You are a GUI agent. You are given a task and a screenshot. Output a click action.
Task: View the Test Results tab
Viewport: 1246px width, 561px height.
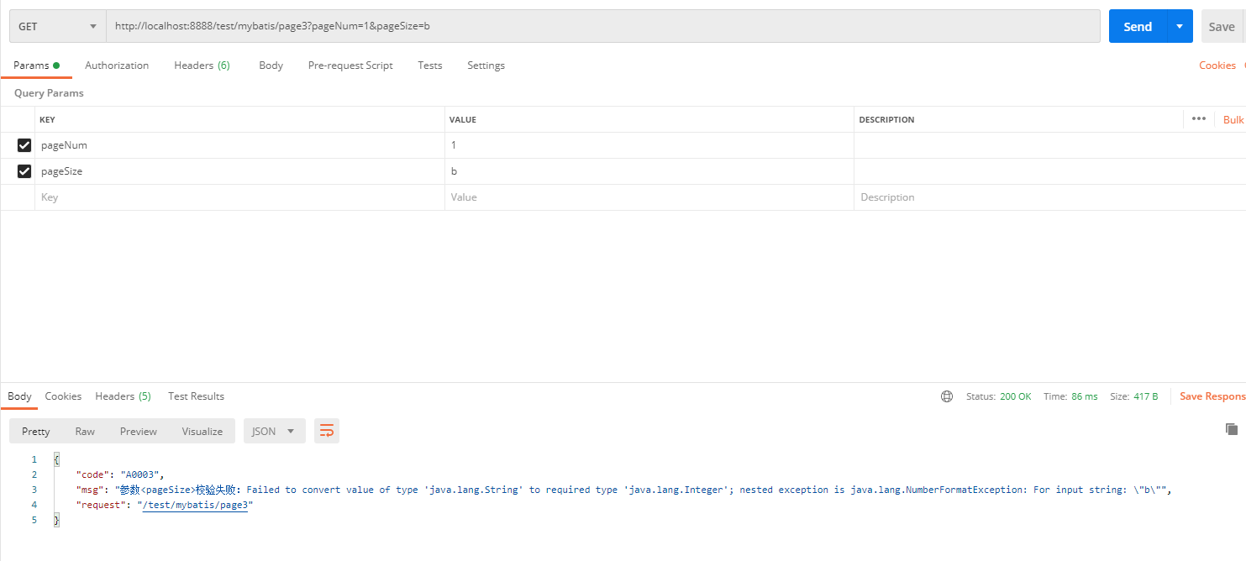point(196,396)
